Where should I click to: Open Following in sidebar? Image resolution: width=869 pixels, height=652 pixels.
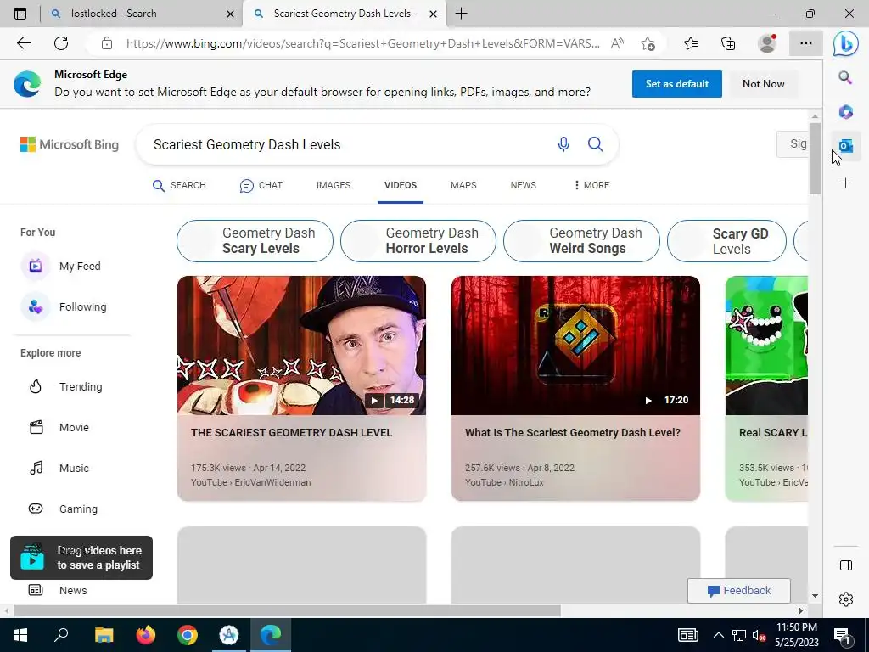click(64, 307)
